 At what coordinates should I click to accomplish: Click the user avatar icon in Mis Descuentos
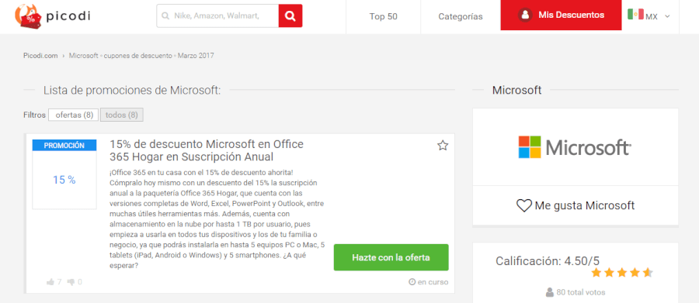[x=525, y=15]
